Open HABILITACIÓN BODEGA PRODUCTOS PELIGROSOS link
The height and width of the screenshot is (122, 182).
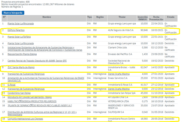pyautogui.click(x=32, y=101)
